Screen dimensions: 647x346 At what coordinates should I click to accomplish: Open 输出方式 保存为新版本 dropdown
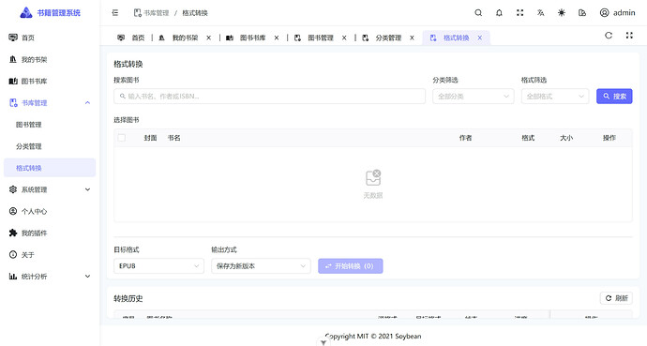[x=261, y=266]
